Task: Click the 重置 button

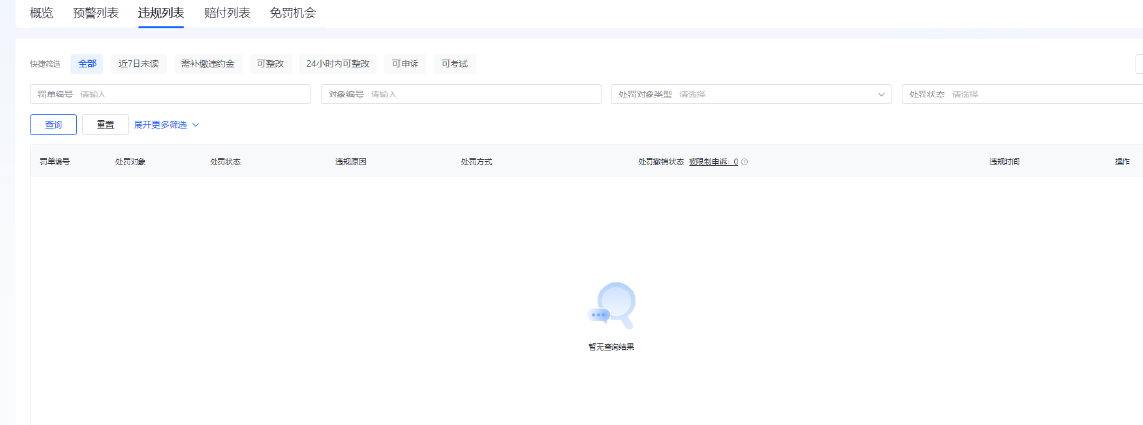Action: 105,125
